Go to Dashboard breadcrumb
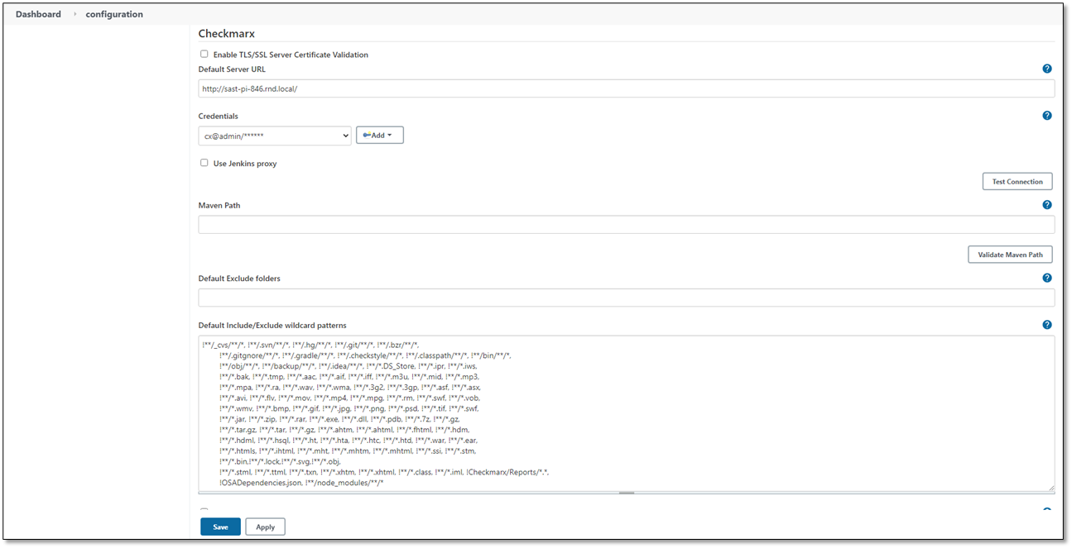 [x=38, y=14]
